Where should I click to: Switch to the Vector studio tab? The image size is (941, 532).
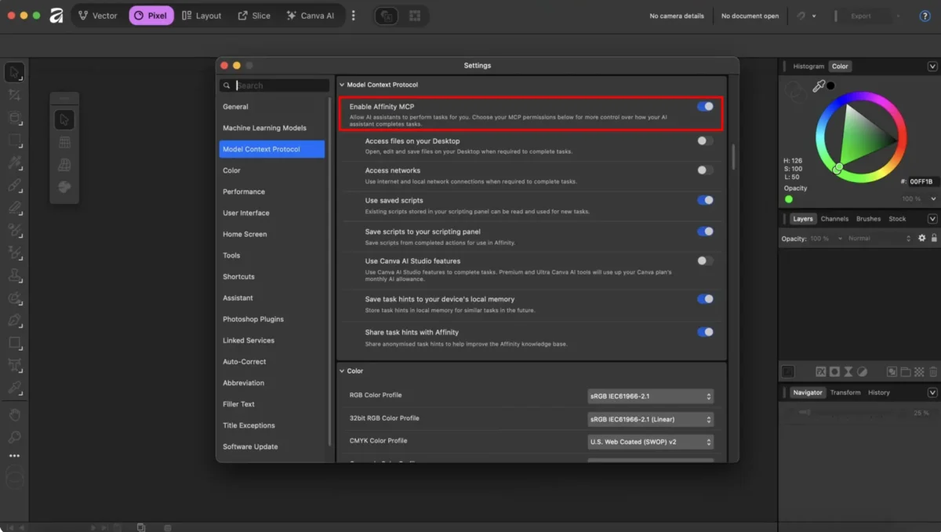point(98,16)
